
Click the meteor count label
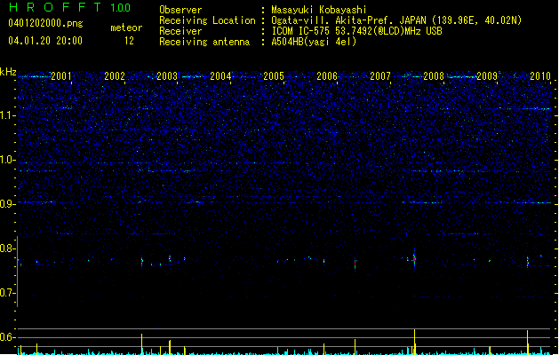click(126, 28)
